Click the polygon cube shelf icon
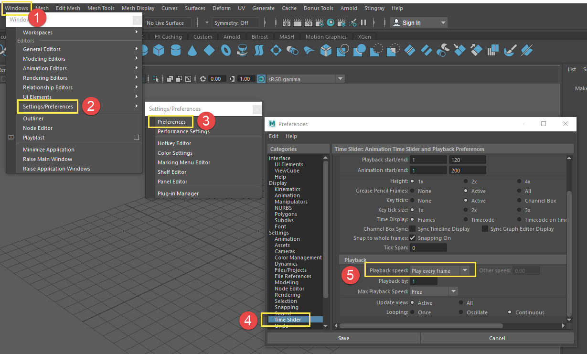587x354 pixels. [159, 50]
